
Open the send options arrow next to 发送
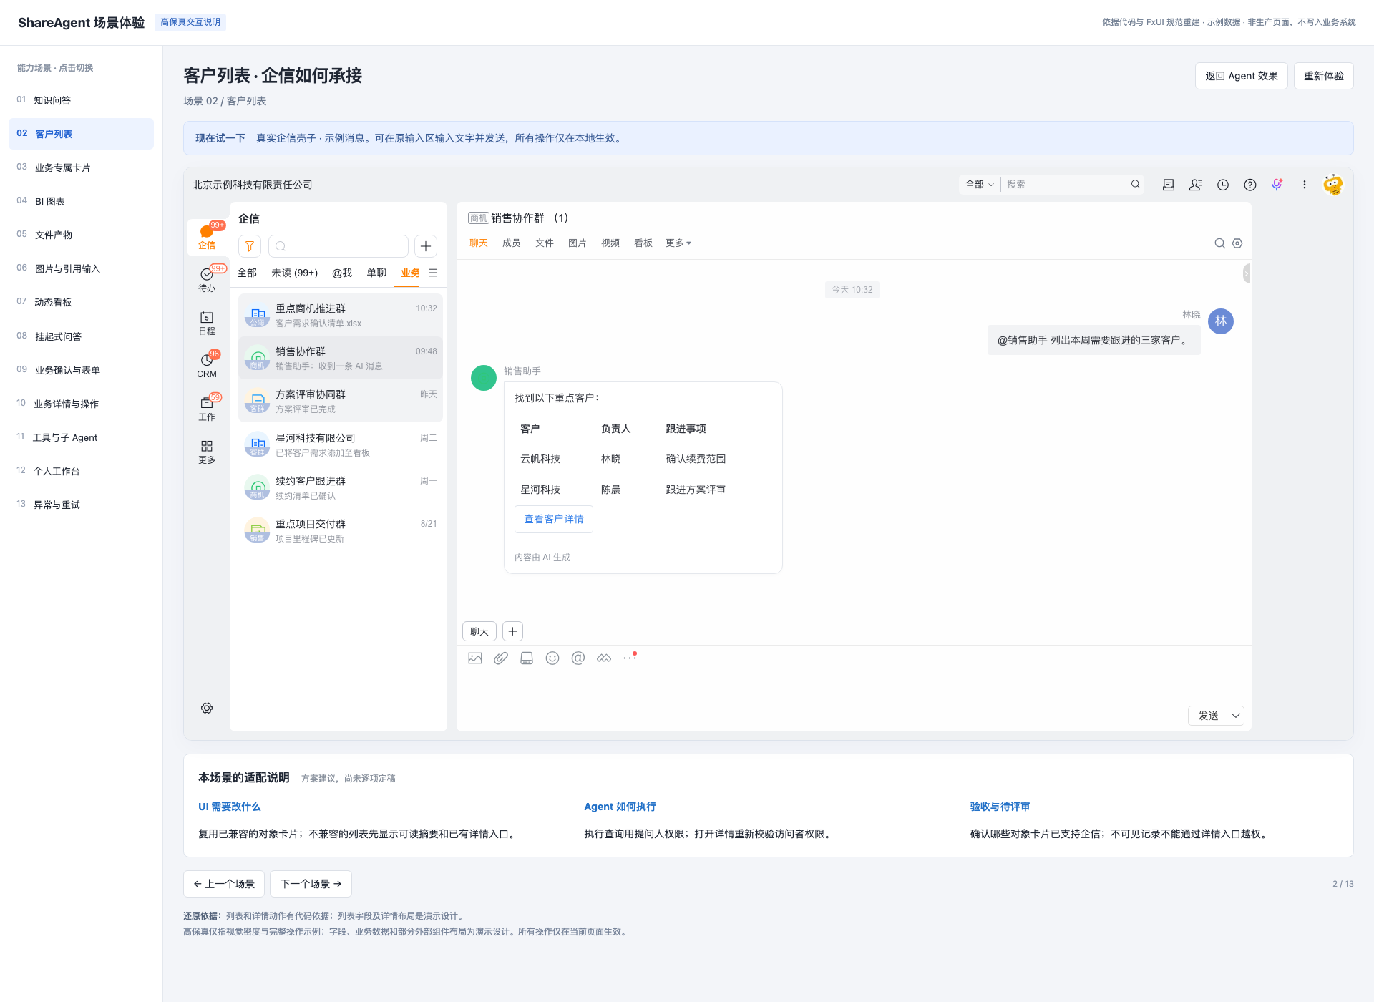click(1236, 716)
